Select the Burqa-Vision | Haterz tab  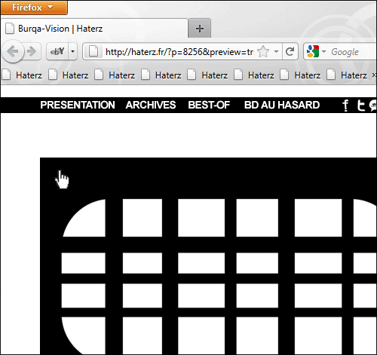(x=94, y=29)
